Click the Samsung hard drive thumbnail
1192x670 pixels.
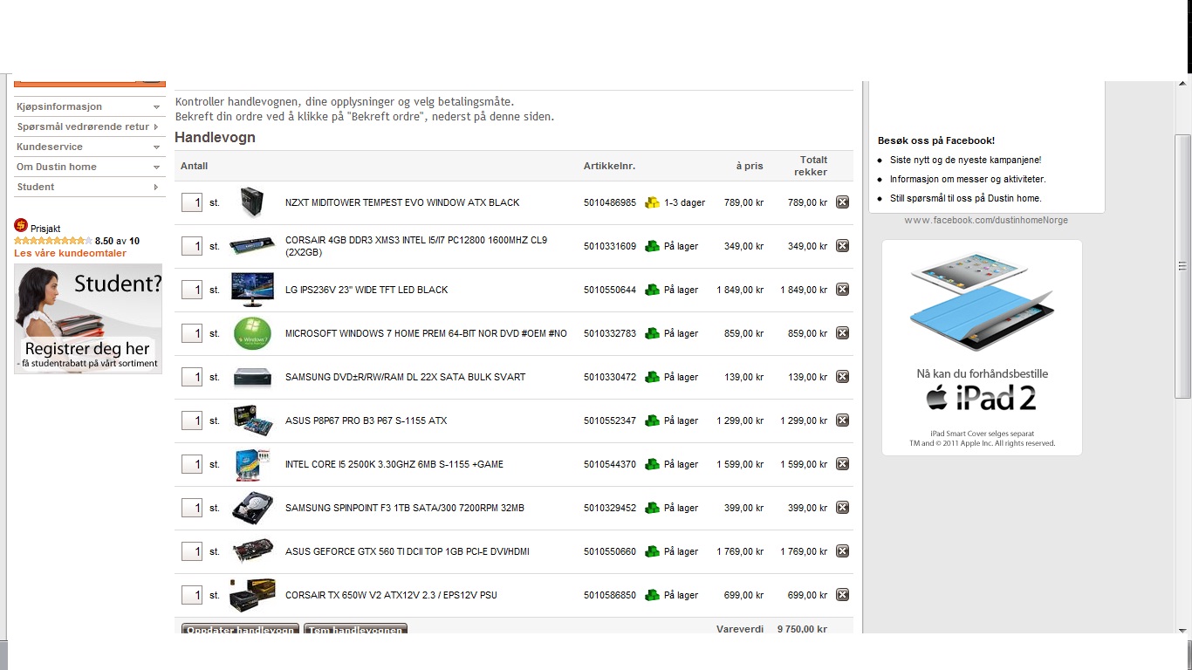[252, 508]
